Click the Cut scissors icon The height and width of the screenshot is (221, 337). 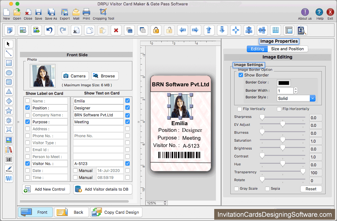[x=76, y=30]
